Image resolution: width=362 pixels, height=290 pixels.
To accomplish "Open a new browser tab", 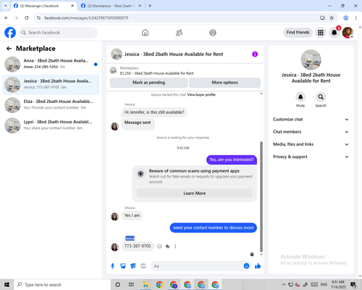I will 150,6.
